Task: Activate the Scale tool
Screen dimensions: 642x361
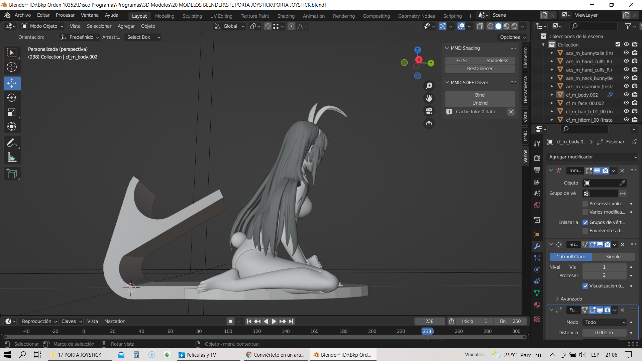Action: point(12,112)
